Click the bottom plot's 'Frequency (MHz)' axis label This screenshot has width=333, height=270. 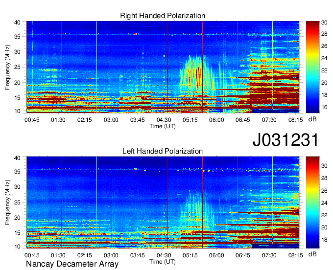click(x=7, y=202)
